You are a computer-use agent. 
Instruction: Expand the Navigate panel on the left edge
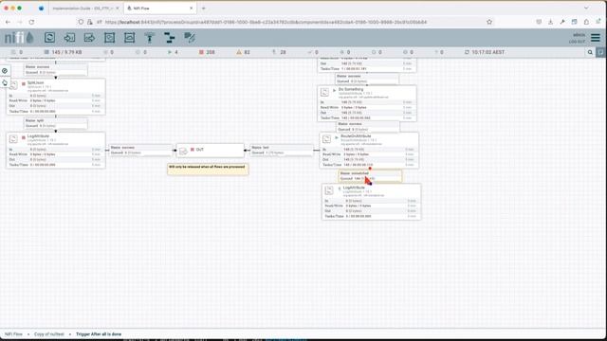(x=5, y=71)
